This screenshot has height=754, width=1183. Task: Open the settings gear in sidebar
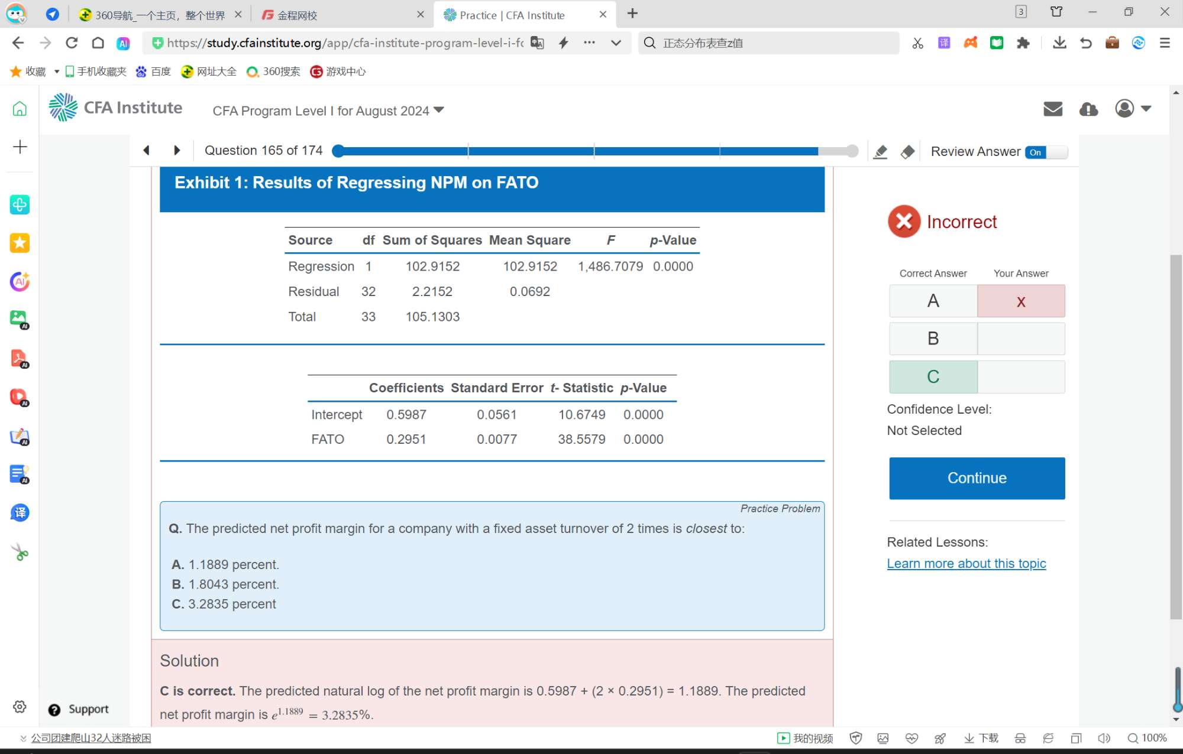[x=20, y=707]
